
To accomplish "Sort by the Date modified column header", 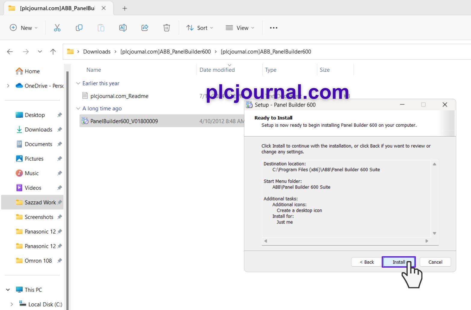I will 217,70.
